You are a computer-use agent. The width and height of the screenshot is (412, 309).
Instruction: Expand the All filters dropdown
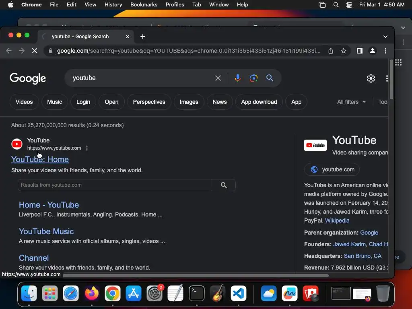[351, 102]
